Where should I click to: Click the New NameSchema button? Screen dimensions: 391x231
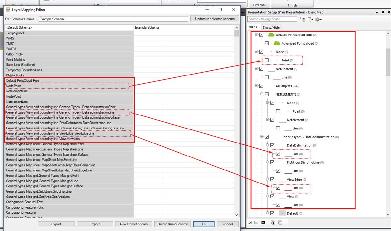(x=134, y=224)
